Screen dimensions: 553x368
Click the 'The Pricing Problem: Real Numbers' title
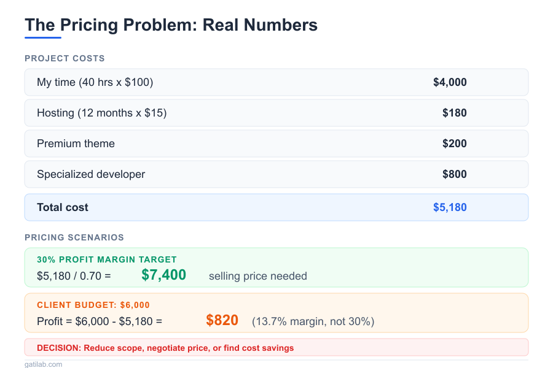[x=171, y=25]
